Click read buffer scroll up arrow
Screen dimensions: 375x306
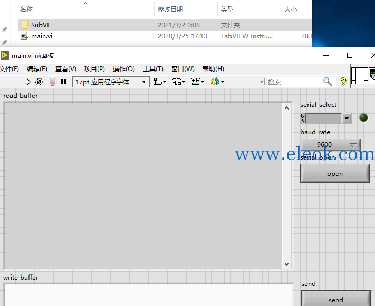286,108
